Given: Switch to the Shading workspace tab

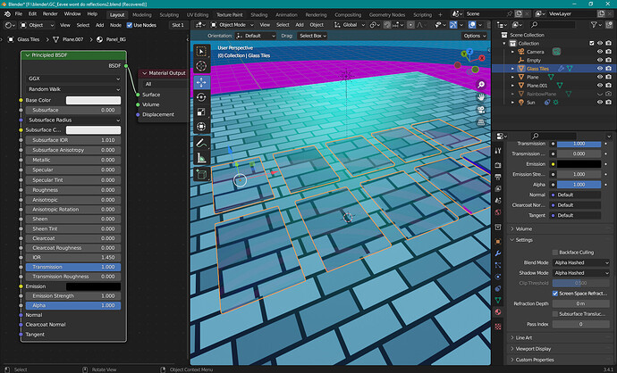Looking at the screenshot, I should [259, 14].
